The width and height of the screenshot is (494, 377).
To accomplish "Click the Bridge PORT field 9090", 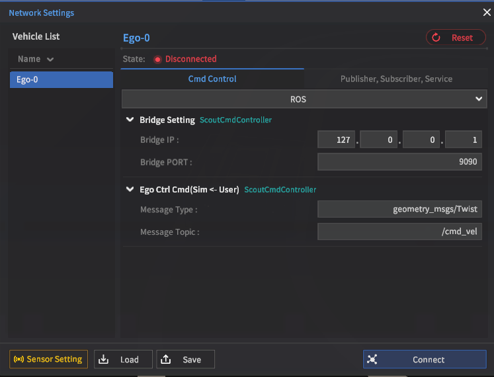I will click(x=399, y=161).
